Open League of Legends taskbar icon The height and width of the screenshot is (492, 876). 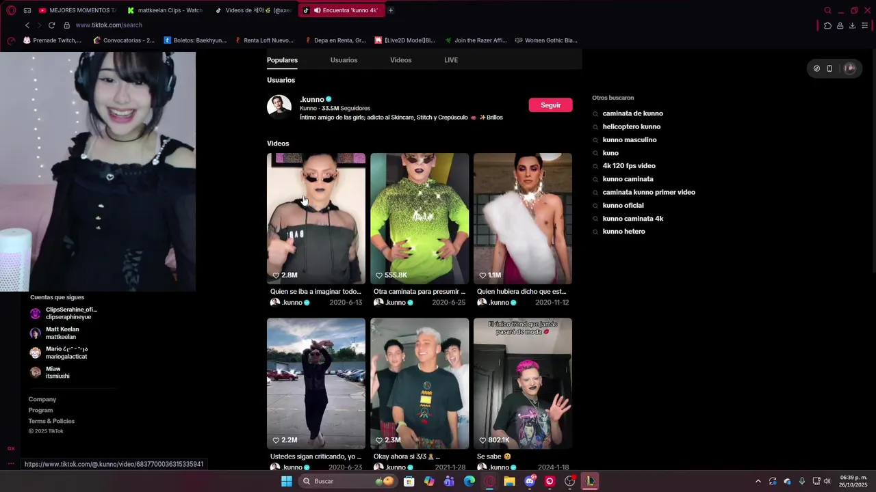pyautogui.click(x=589, y=481)
